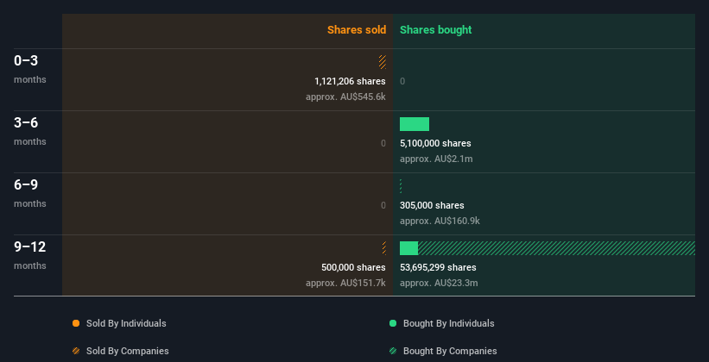Click the 305,000 shares value

click(432, 205)
